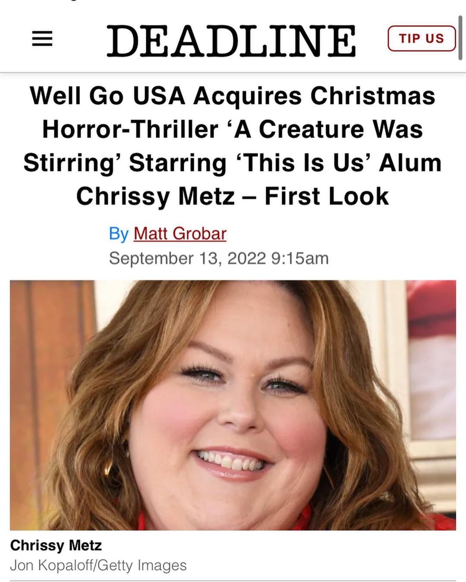Go to Deadline homepage via logo
466x582 pixels.
[x=231, y=41]
